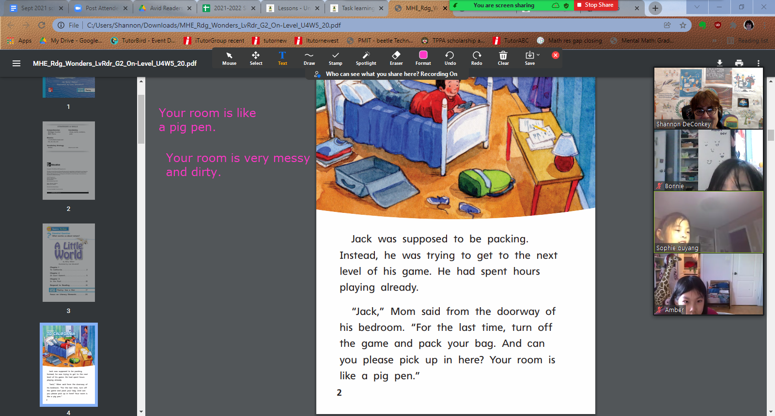The image size is (775, 416).
Task: Close the annotation toolbar
Action: point(556,55)
